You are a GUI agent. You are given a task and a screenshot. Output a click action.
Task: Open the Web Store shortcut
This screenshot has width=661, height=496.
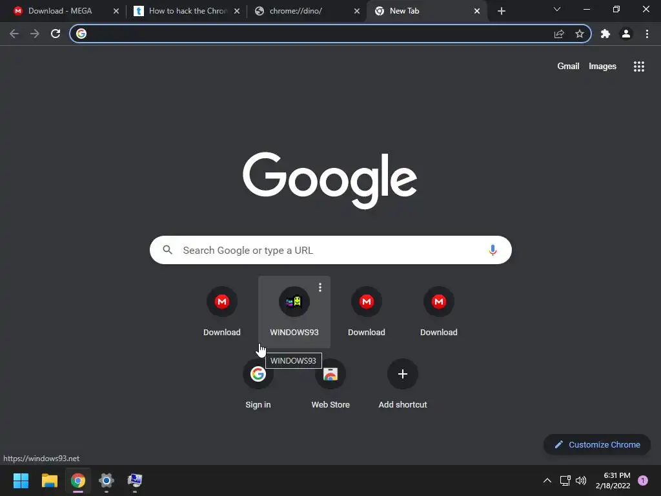tap(330, 384)
